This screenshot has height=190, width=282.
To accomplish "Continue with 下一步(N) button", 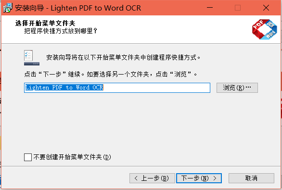I will (x=199, y=178).
